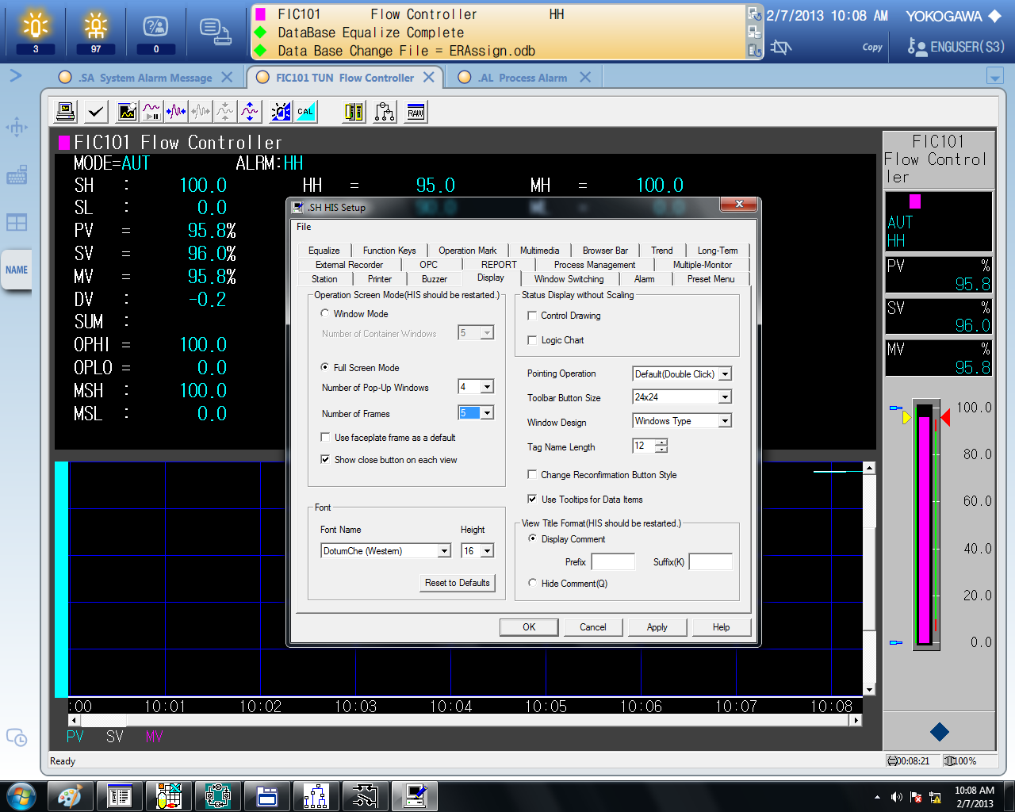Select the Display Comment radio button
This screenshot has width=1015, height=812.
[x=533, y=538]
